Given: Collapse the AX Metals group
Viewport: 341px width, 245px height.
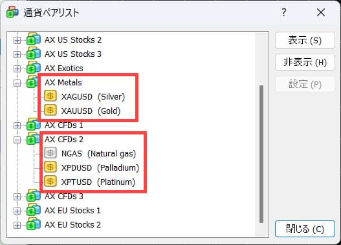Looking at the screenshot, I should click(17, 83).
